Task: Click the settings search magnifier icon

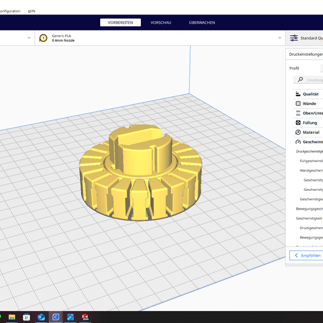Action: click(300, 79)
